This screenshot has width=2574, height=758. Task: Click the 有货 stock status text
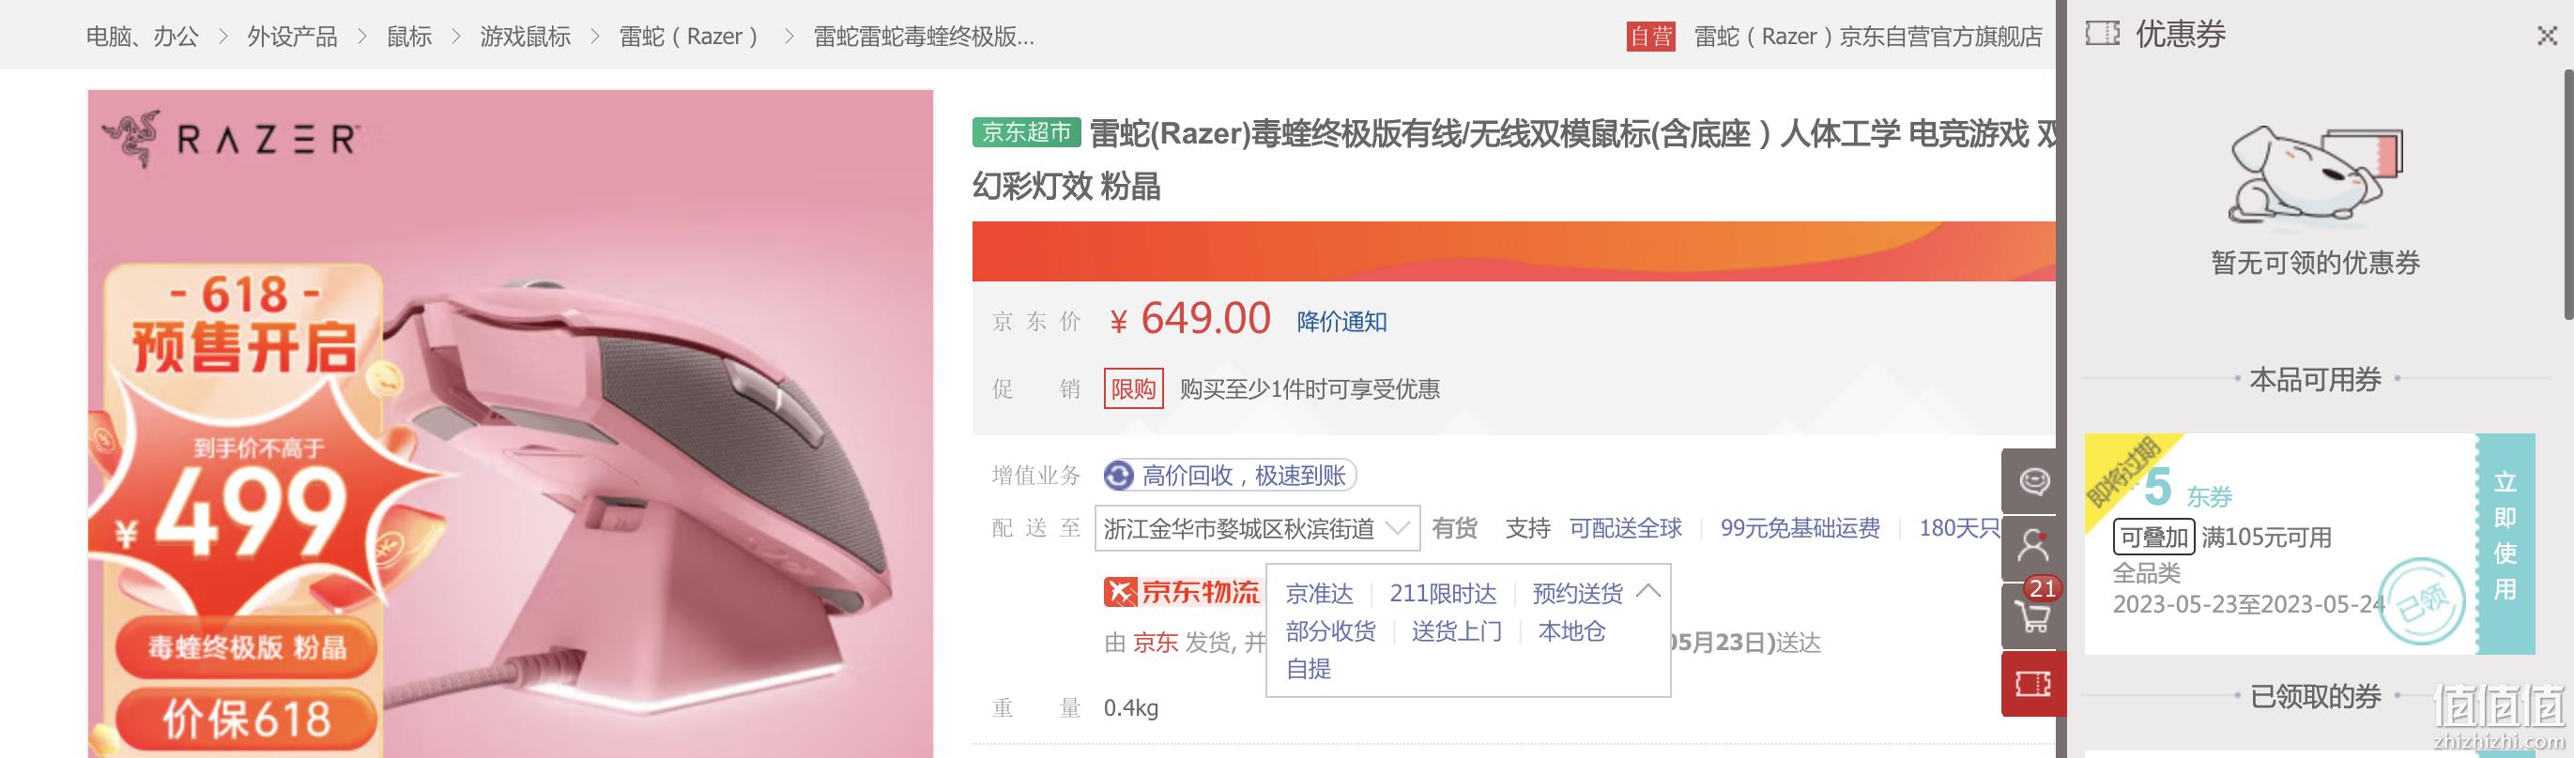click(x=1454, y=528)
